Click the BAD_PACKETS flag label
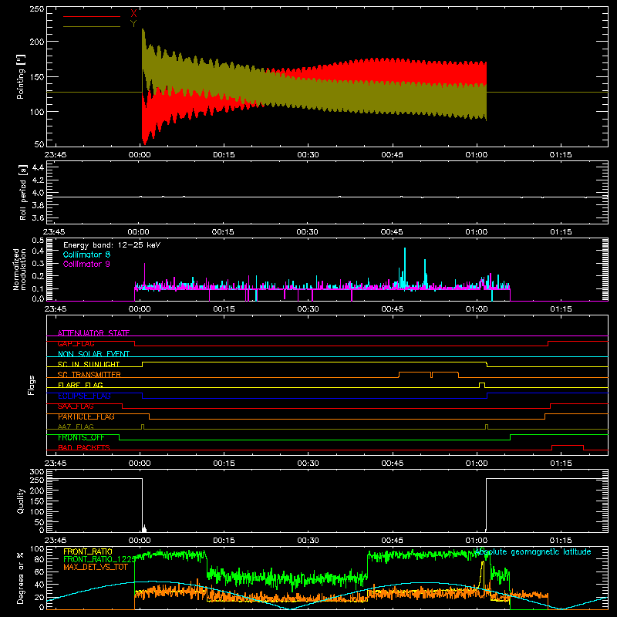617x617 pixels. 84,447
